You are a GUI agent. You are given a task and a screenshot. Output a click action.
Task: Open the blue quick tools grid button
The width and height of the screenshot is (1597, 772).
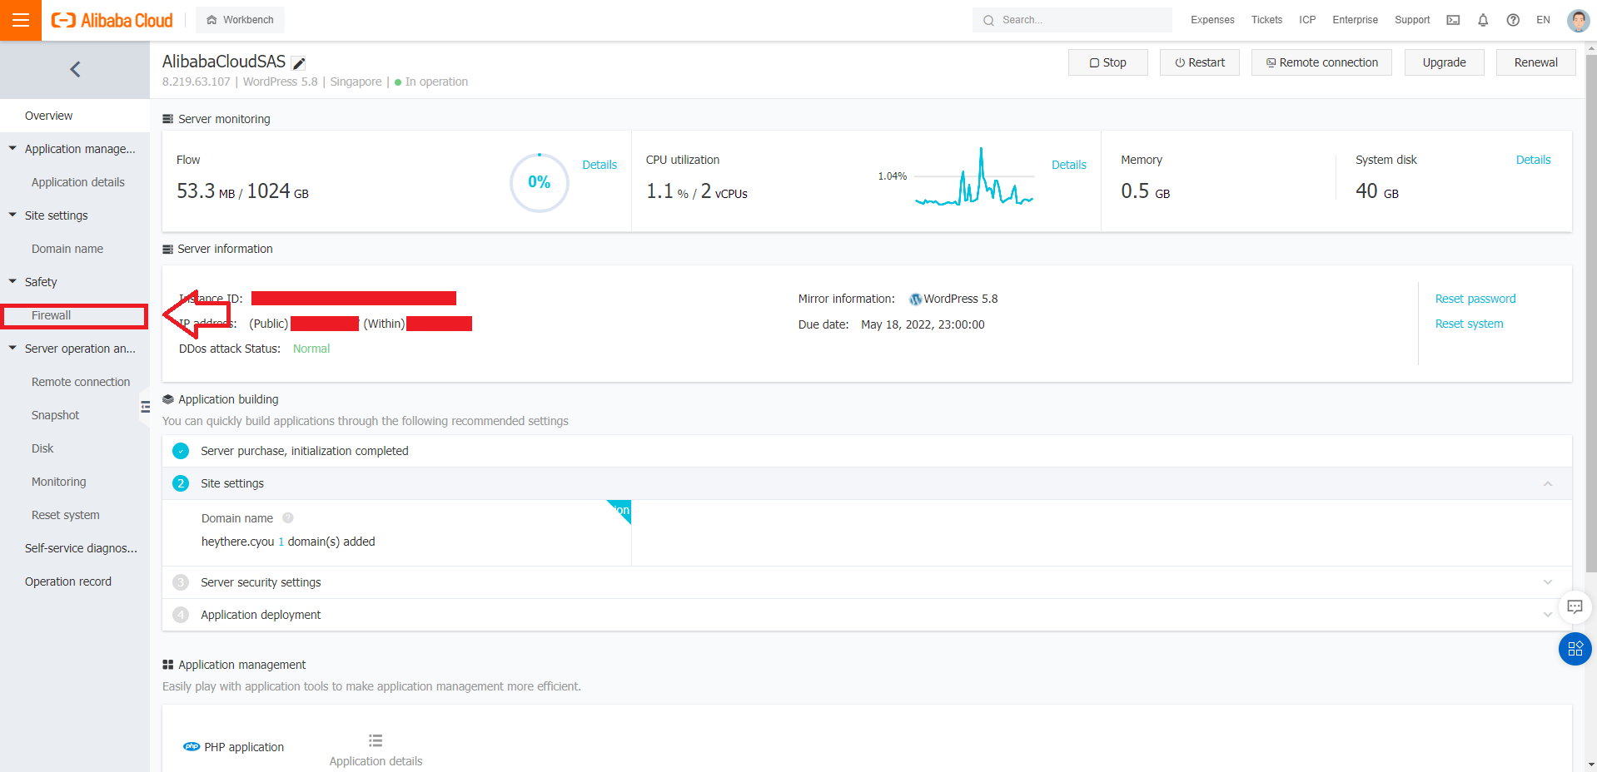tap(1575, 649)
